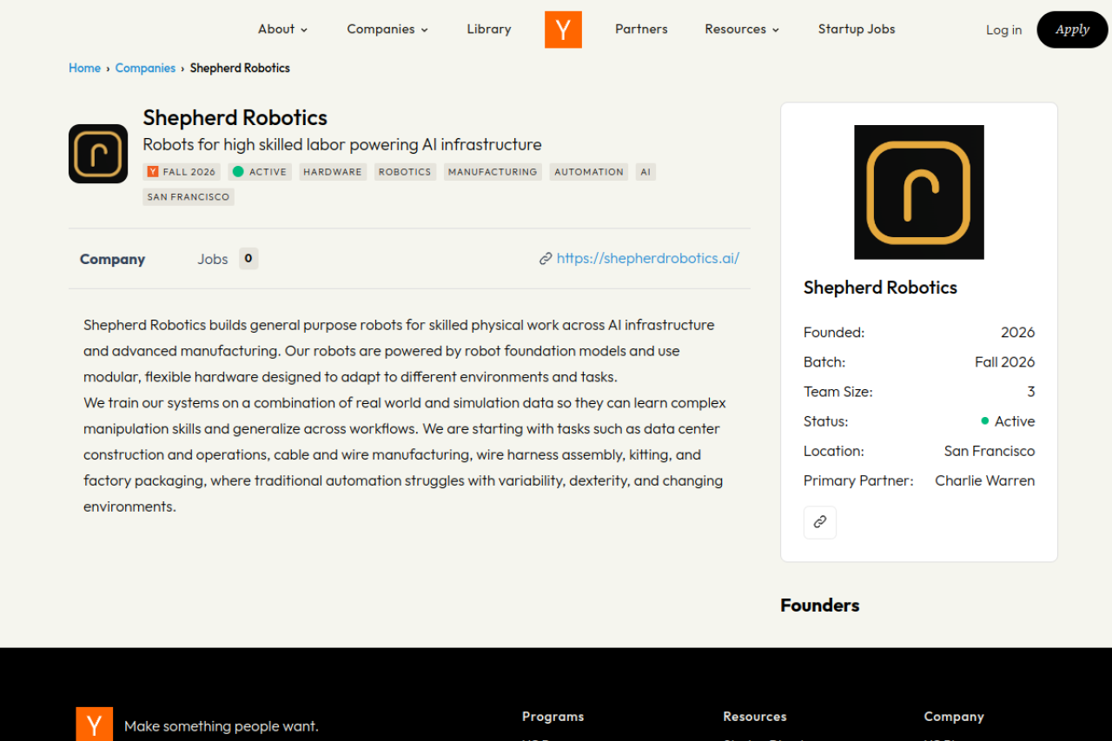1112x741 pixels.
Task: Click 'Make something people want.' footer text
Action: pos(222,726)
